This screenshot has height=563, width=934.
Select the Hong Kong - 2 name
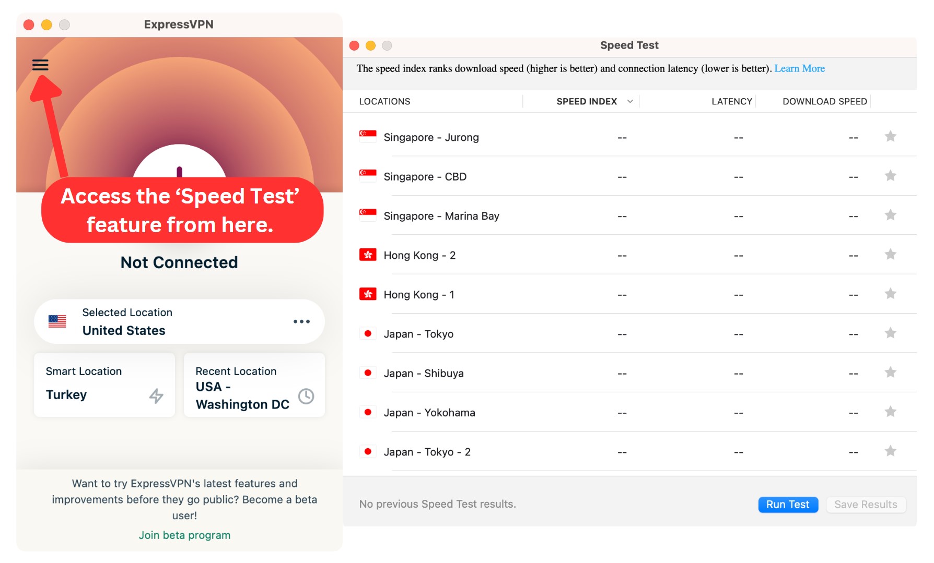[x=419, y=255]
